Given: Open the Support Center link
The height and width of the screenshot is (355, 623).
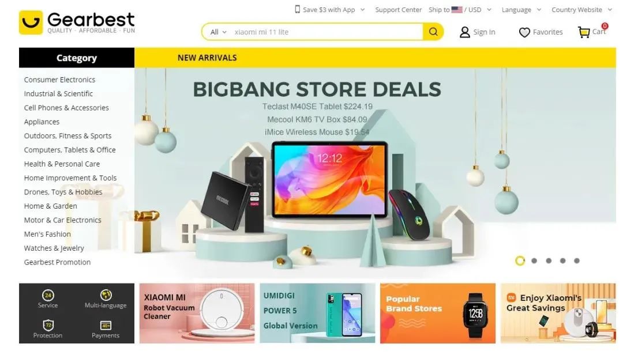Looking at the screenshot, I should coord(398,10).
